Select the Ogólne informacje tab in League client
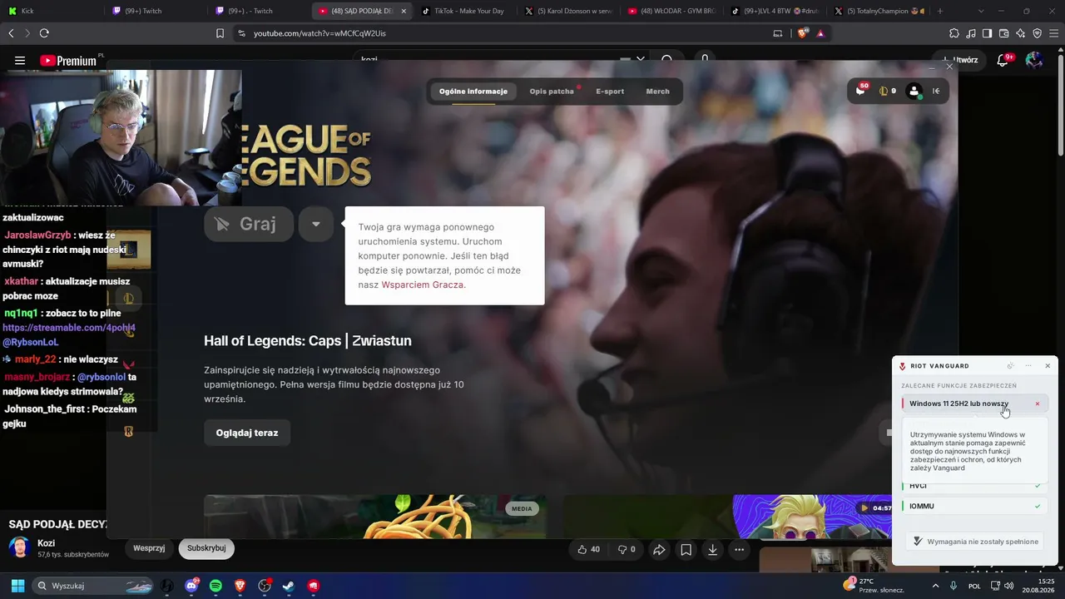 point(473,92)
